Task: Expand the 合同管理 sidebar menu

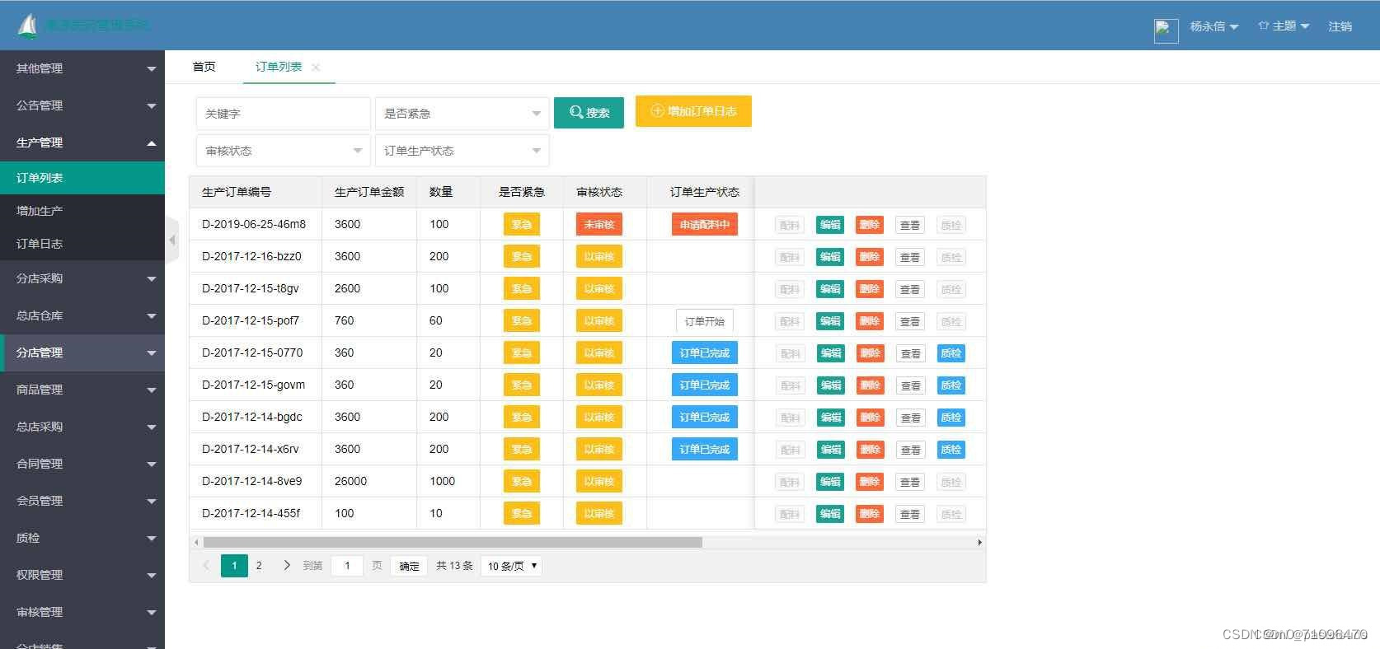Action: point(82,464)
